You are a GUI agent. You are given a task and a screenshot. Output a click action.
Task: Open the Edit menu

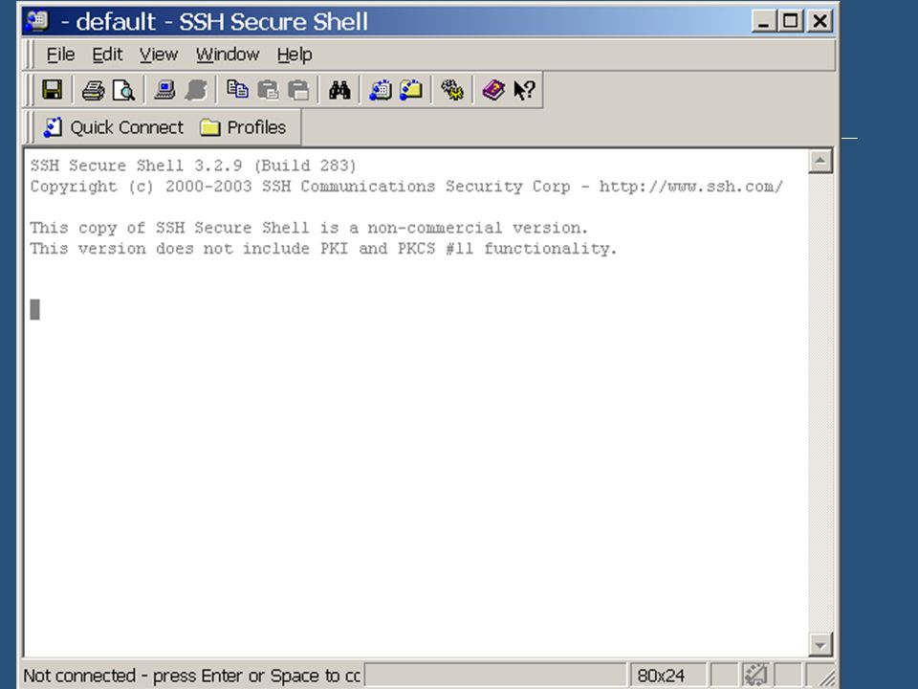107,55
